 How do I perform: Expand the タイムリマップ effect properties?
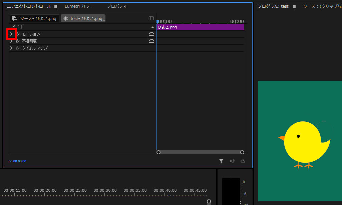(11, 48)
